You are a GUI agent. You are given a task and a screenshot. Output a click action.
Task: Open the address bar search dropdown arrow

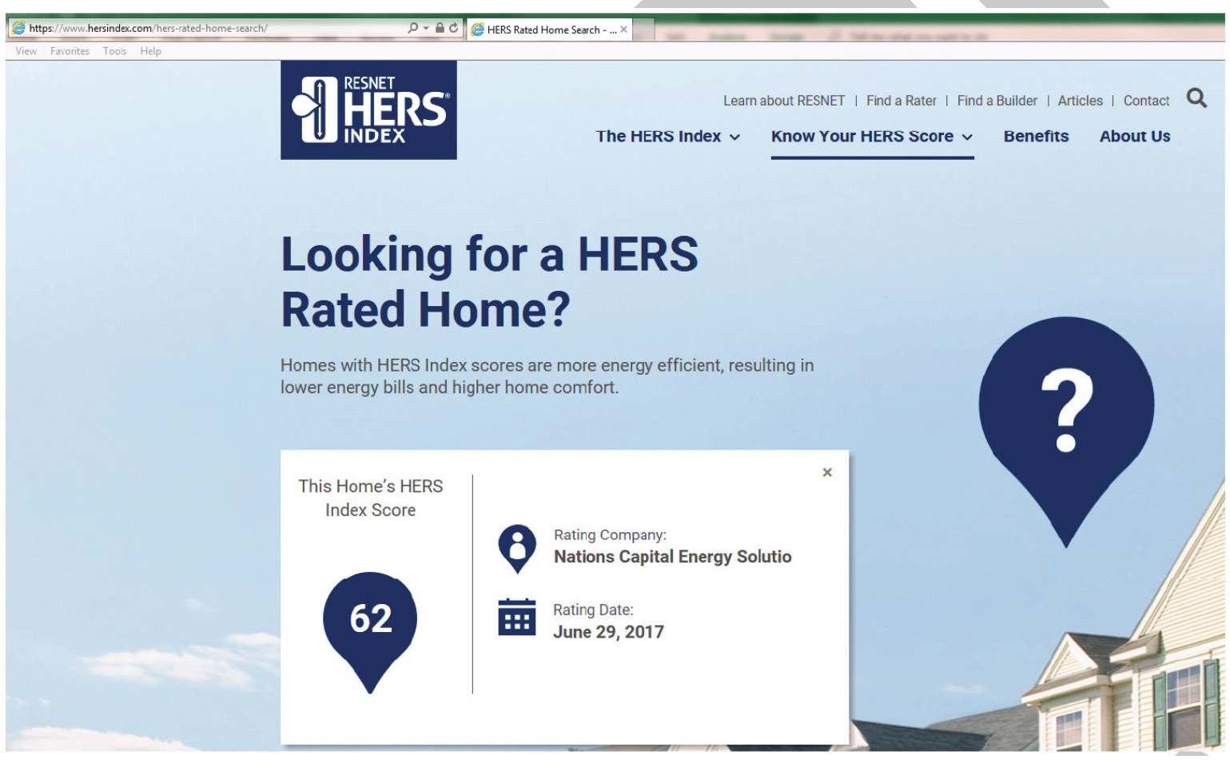426,28
